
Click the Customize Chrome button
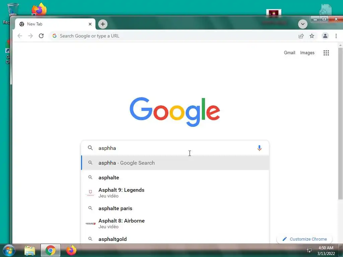(304, 239)
